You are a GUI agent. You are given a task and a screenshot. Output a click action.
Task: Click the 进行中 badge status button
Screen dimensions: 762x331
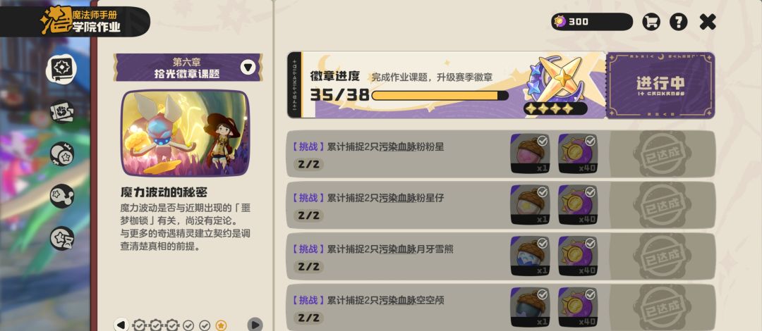(660, 85)
